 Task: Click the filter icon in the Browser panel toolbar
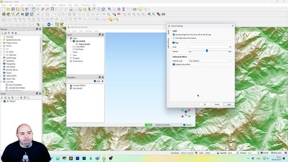click(x=9, y=33)
